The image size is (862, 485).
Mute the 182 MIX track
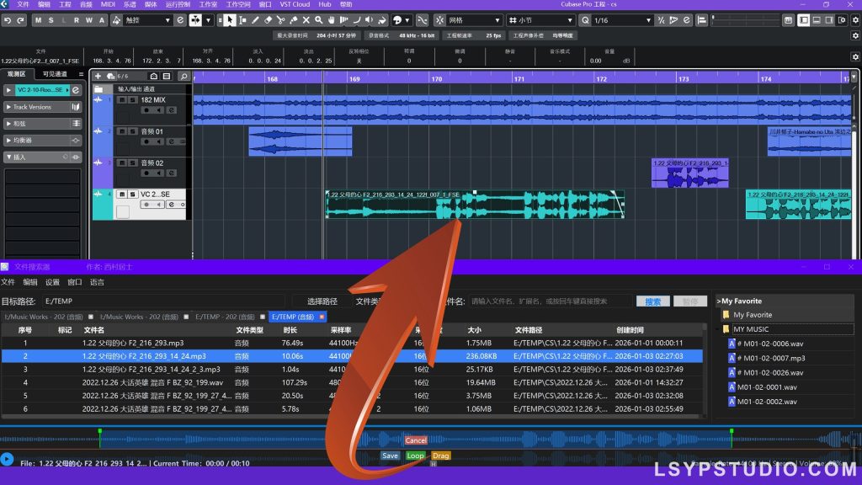pos(122,100)
